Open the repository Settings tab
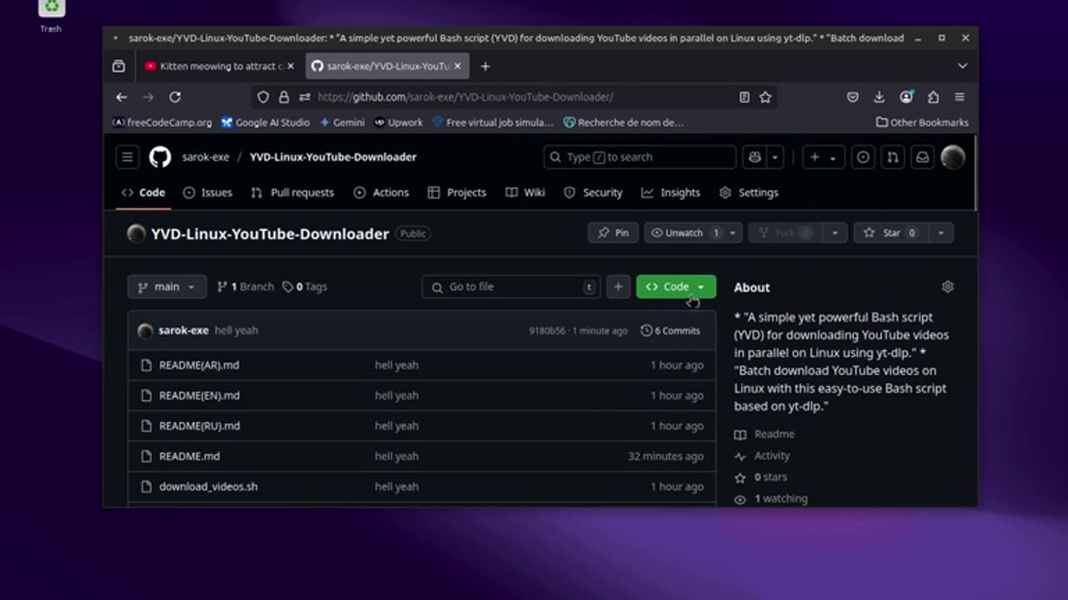 [x=748, y=192]
